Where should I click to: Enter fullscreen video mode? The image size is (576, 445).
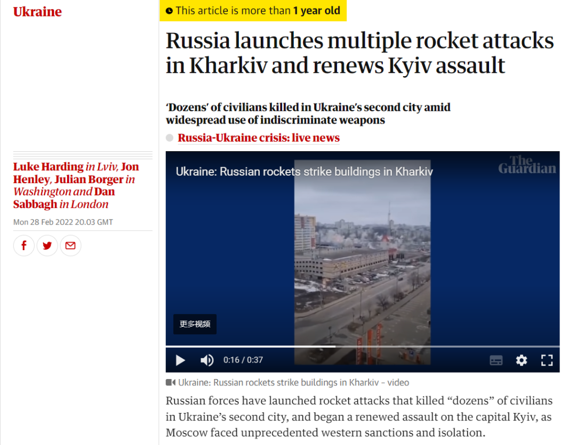click(547, 360)
